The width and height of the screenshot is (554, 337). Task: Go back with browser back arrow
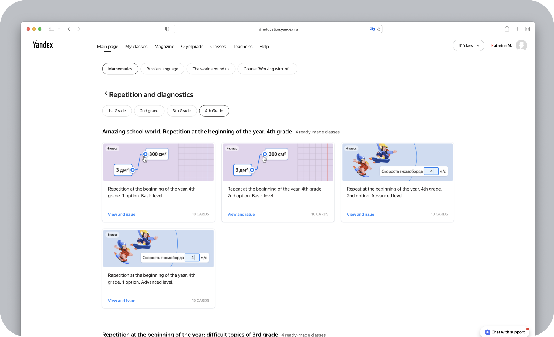tap(69, 29)
